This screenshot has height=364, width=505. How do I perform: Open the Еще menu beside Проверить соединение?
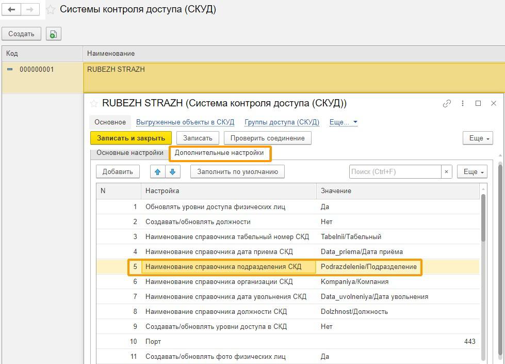point(478,138)
